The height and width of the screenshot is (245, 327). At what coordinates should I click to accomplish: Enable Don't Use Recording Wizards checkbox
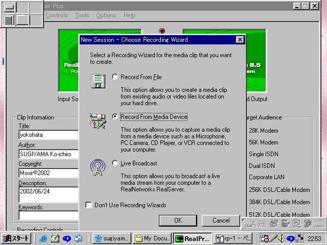pyautogui.click(x=88, y=205)
